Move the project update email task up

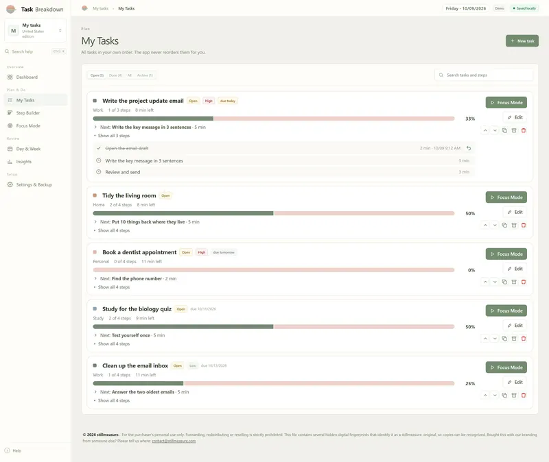pyautogui.click(x=485, y=130)
